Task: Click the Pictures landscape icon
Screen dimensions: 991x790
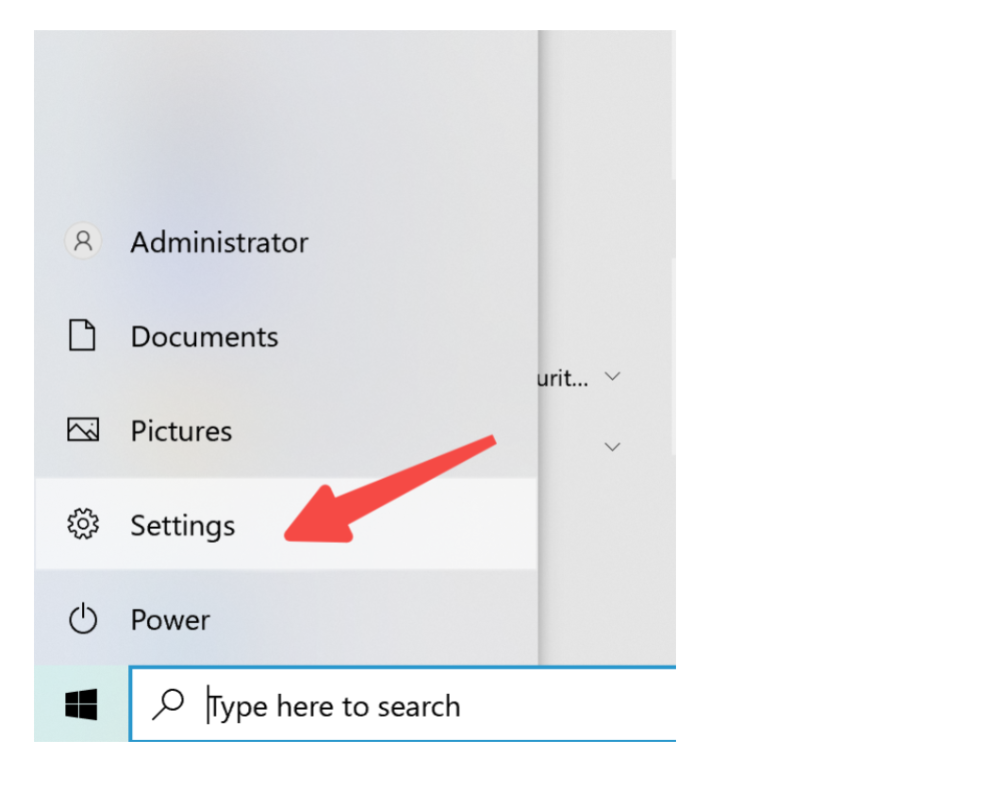Action: click(83, 430)
